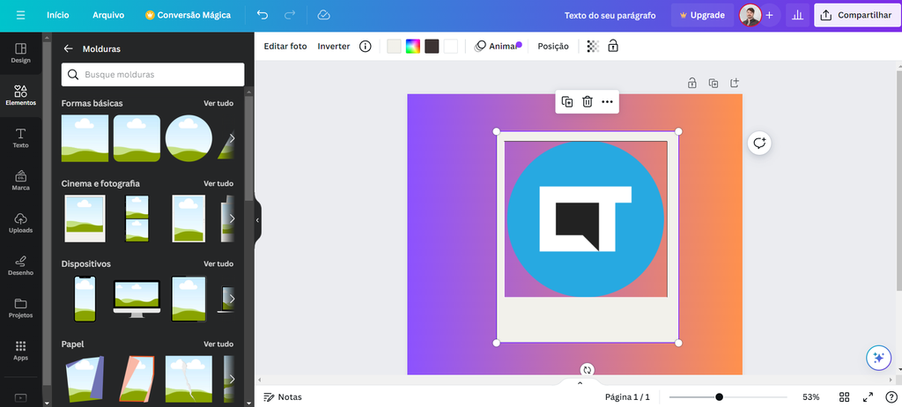Select the double photo strip frame
This screenshot has width=902, height=407.
pyautogui.click(x=137, y=218)
